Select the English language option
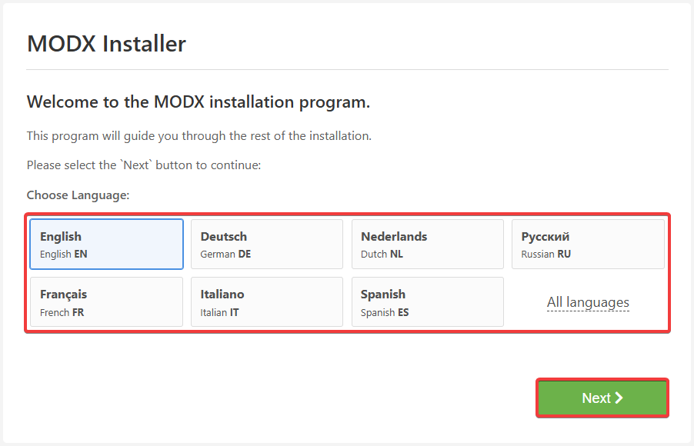694x446 pixels. [x=106, y=244]
